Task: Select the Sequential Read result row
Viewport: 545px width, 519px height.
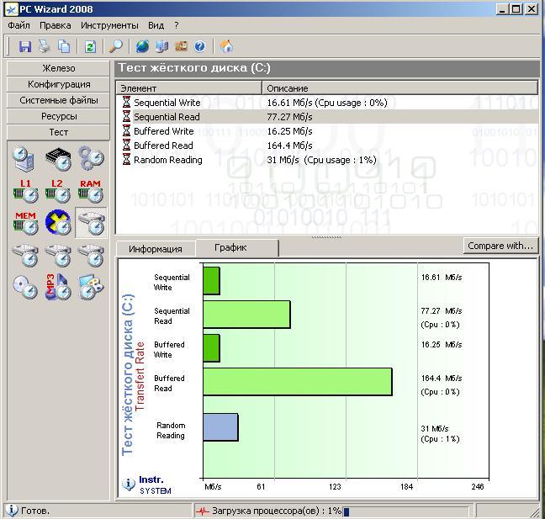Action: coord(167,117)
